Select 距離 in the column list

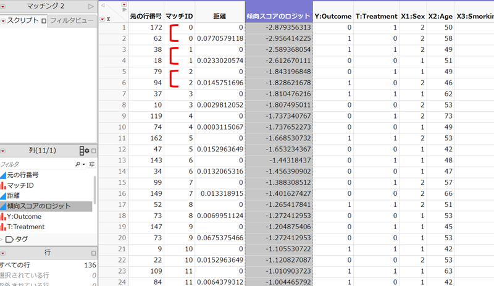point(13,195)
